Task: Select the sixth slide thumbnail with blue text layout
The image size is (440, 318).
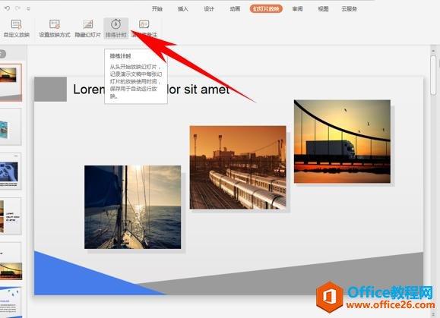Action: point(11,302)
